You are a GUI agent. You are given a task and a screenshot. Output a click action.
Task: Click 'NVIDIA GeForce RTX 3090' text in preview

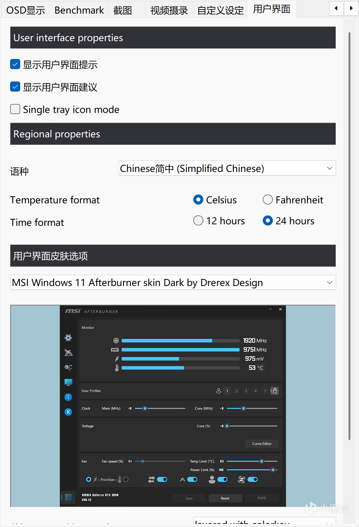[x=100, y=495]
